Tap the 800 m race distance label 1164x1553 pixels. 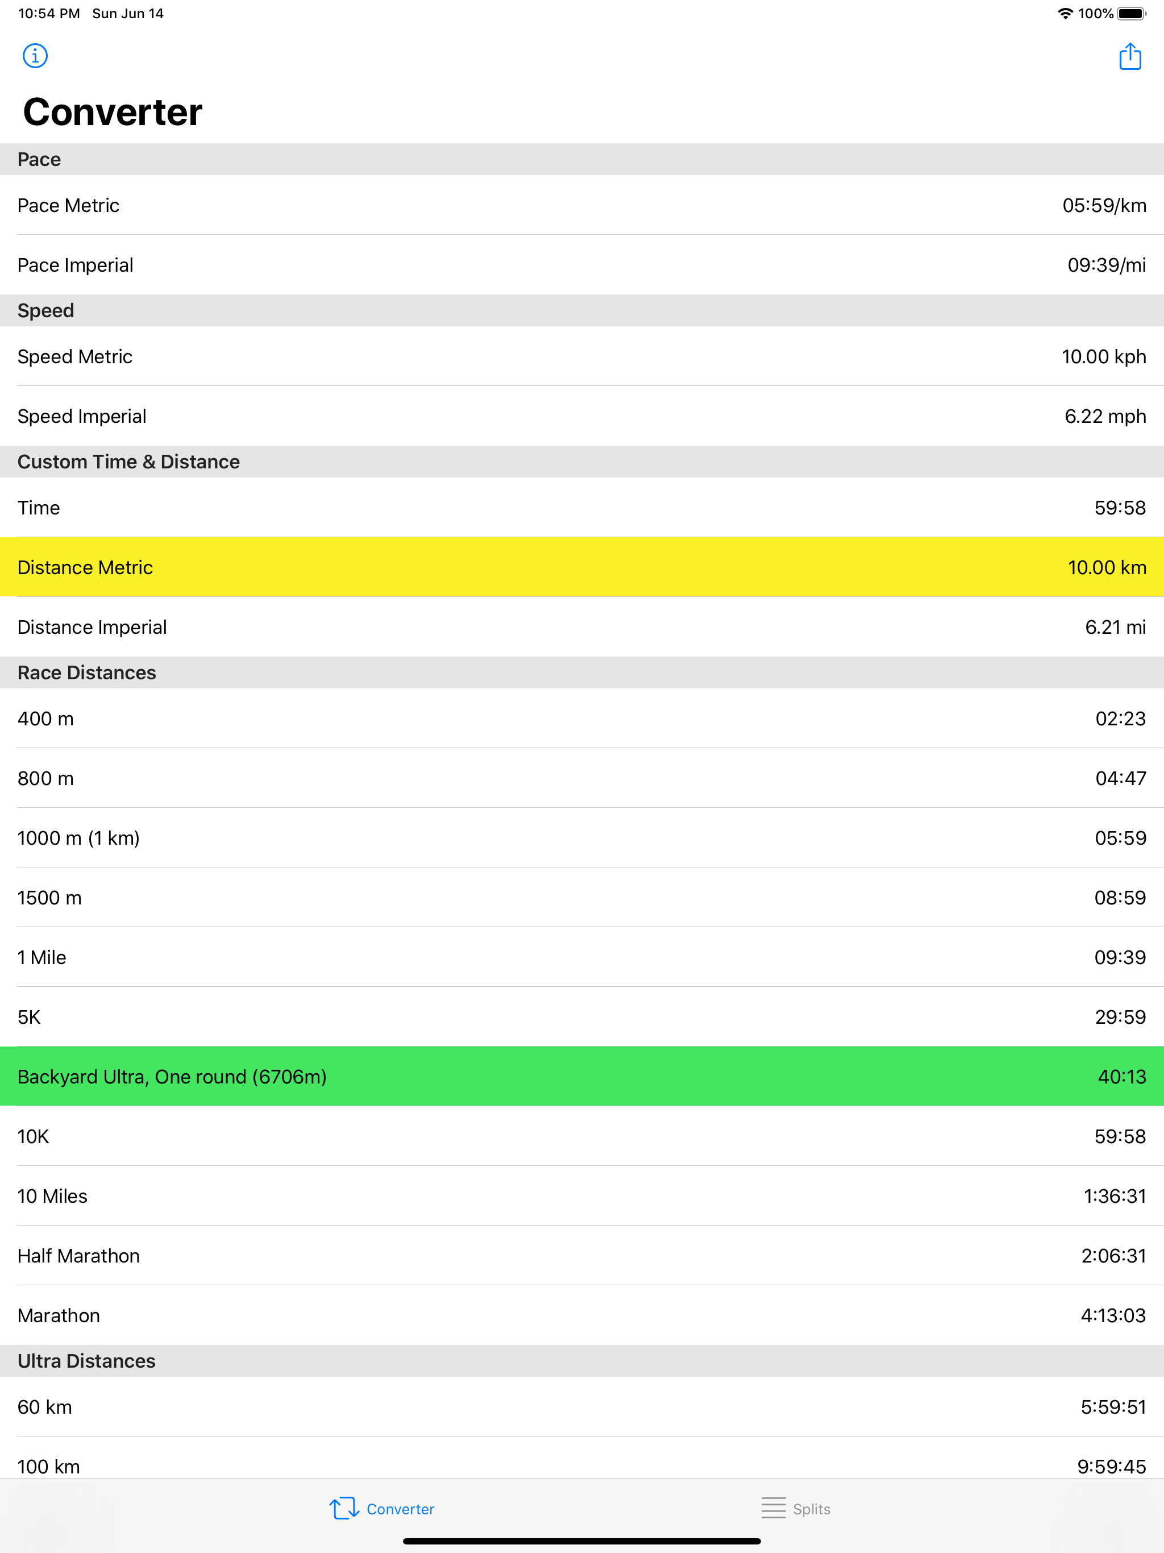[45, 778]
